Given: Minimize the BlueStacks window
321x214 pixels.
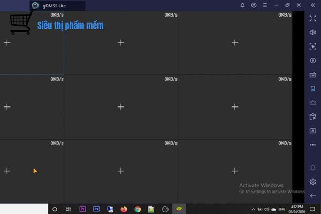Looking at the screenshot, I should [276, 5].
